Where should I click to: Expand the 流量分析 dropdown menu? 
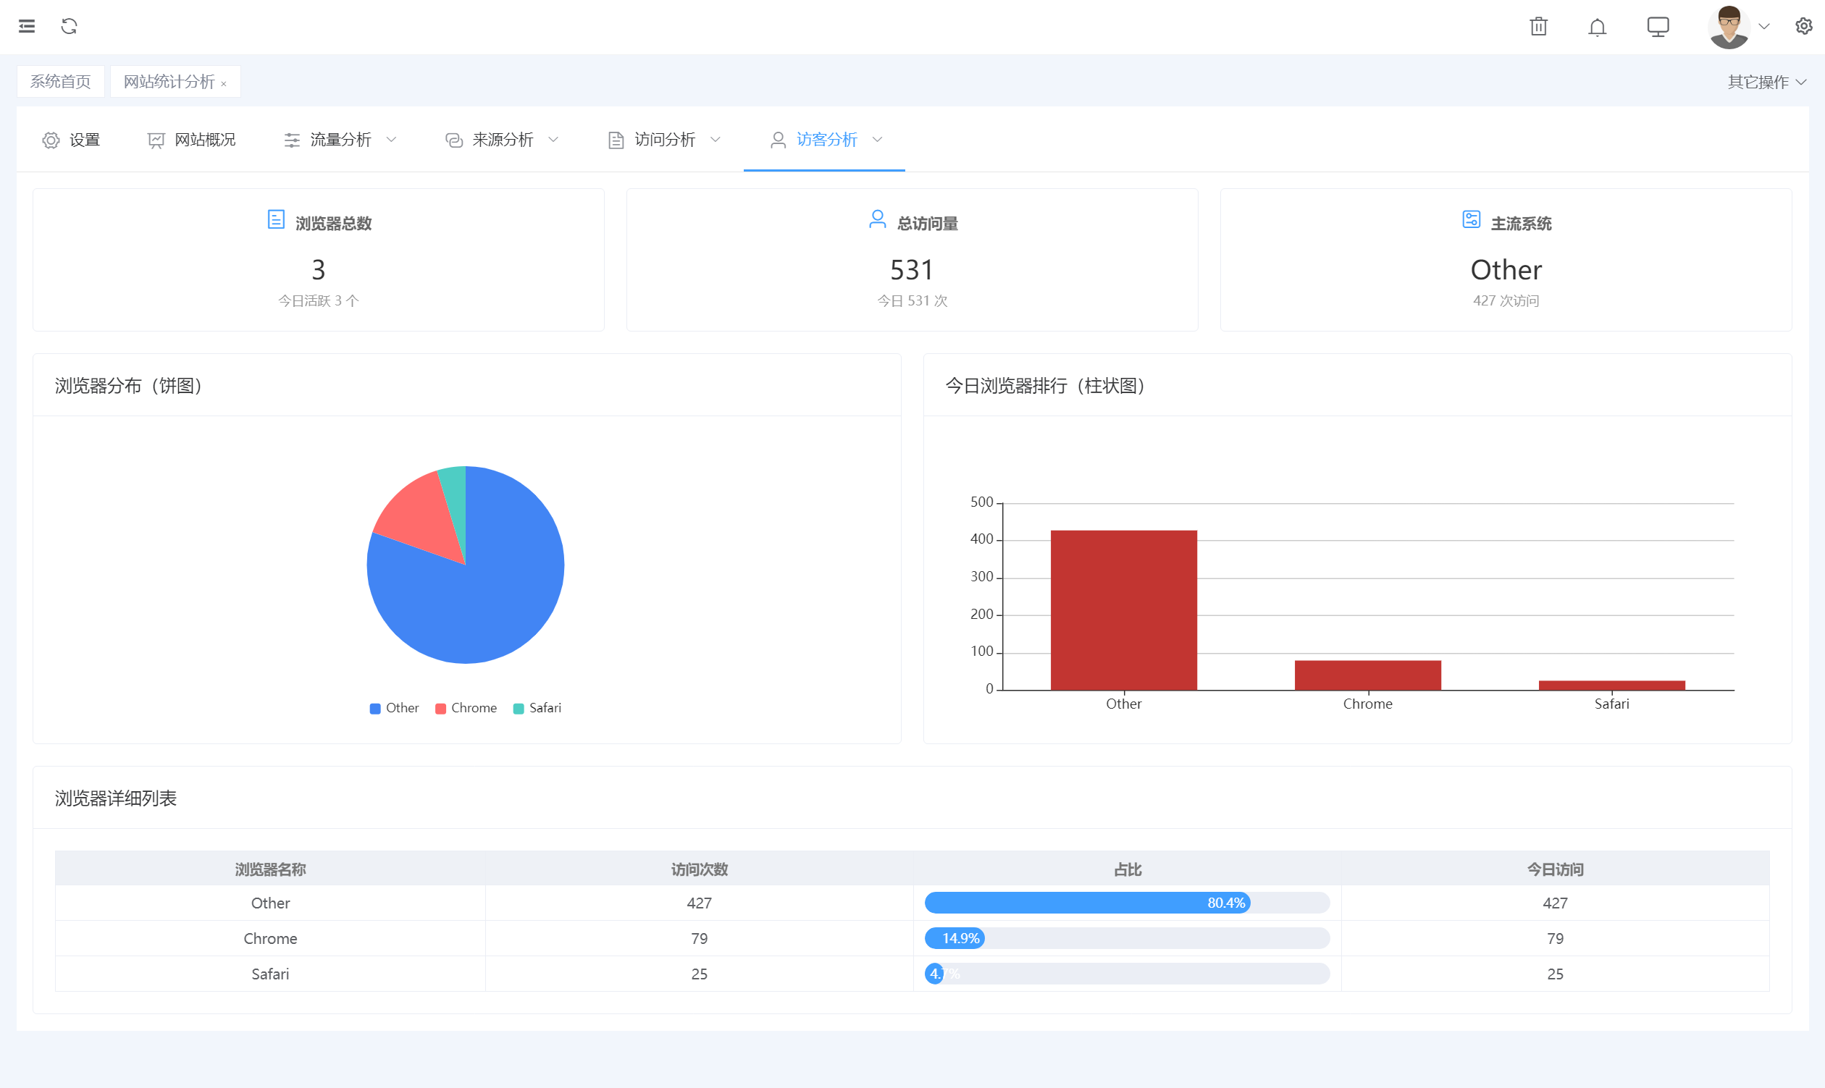pos(340,139)
